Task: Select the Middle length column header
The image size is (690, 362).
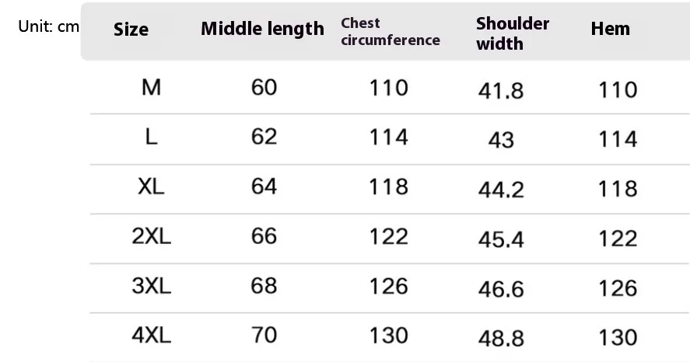Action: coord(262,29)
